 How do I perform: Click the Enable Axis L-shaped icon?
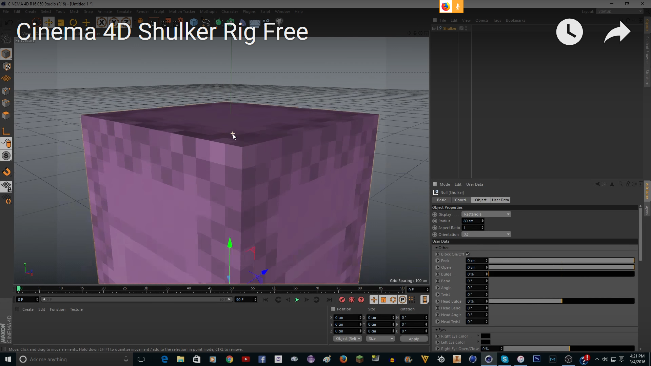[x=6, y=131]
